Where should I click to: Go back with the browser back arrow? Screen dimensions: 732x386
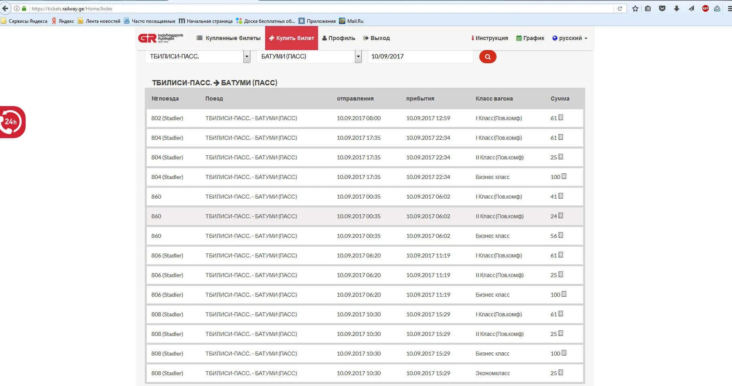coord(5,8)
